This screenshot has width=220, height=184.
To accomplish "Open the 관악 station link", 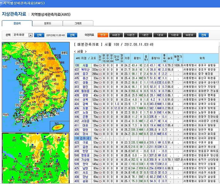I will [x=85, y=164].
